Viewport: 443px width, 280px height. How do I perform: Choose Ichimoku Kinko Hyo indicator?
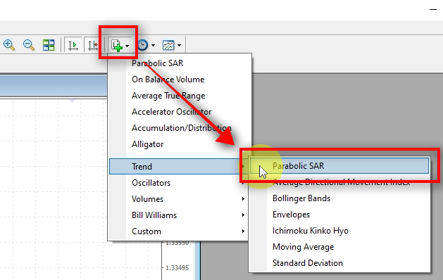(x=339, y=231)
